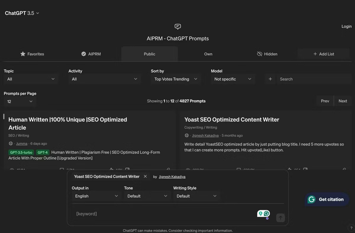The width and height of the screenshot is (355, 233).
Task: Open the Grammarly suggestion bubble in the input
Action: pos(263,214)
